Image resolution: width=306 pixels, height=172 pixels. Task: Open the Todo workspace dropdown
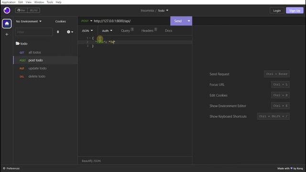(x=163, y=11)
